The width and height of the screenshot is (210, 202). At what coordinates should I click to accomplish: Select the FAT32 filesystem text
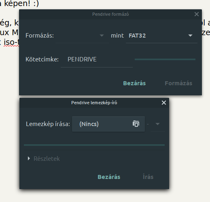(137, 36)
